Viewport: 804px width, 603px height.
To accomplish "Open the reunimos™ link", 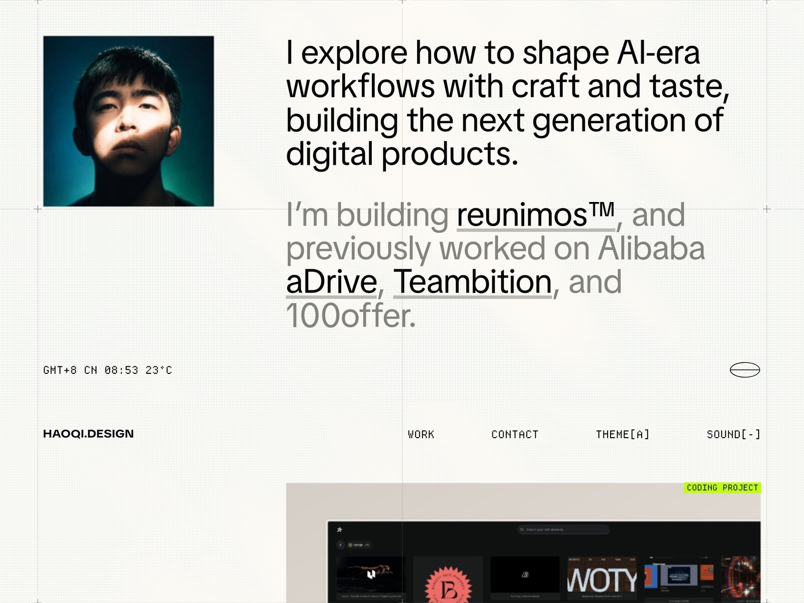I will coord(536,215).
